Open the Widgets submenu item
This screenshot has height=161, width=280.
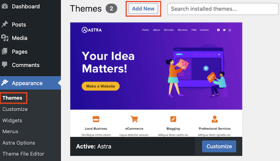tap(12, 120)
